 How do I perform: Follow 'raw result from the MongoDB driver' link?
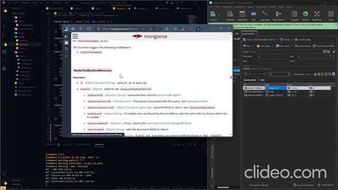click(169, 123)
